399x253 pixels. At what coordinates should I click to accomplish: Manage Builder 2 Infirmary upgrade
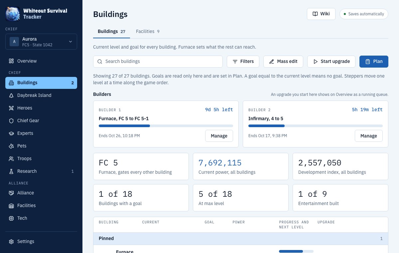click(369, 136)
